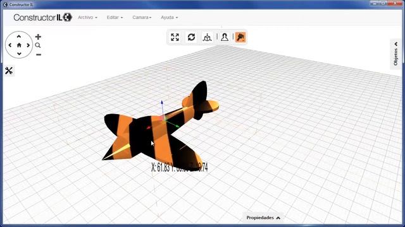The height and width of the screenshot is (227, 405).
Task: Click the red gizmo axis arrow
Action: click(149, 127)
